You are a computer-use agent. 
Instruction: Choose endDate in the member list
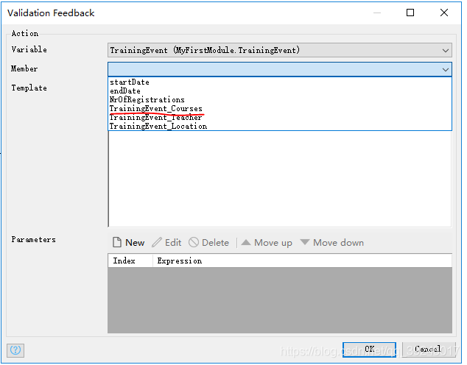(x=125, y=91)
